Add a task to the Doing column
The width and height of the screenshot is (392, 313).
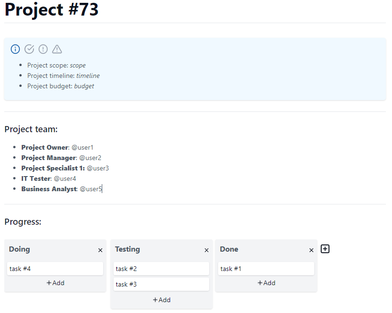(55, 283)
